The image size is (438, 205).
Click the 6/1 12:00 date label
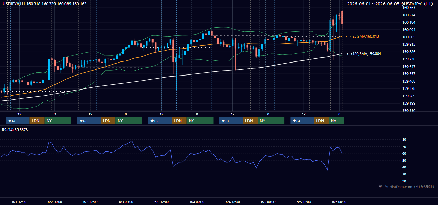tap(19, 202)
